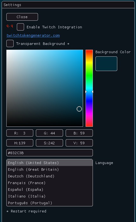Select Português (Portugal) language

(49, 203)
